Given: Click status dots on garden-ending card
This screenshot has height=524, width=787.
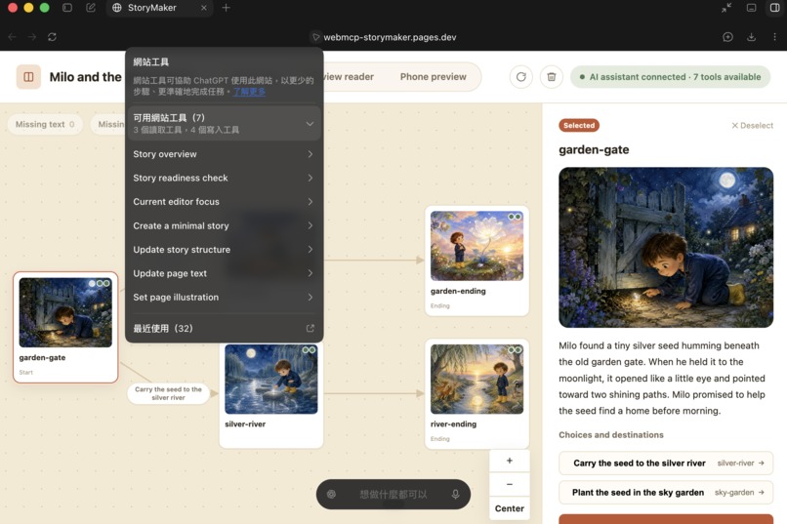Looking at the screenshot, I should click(515, 217).
